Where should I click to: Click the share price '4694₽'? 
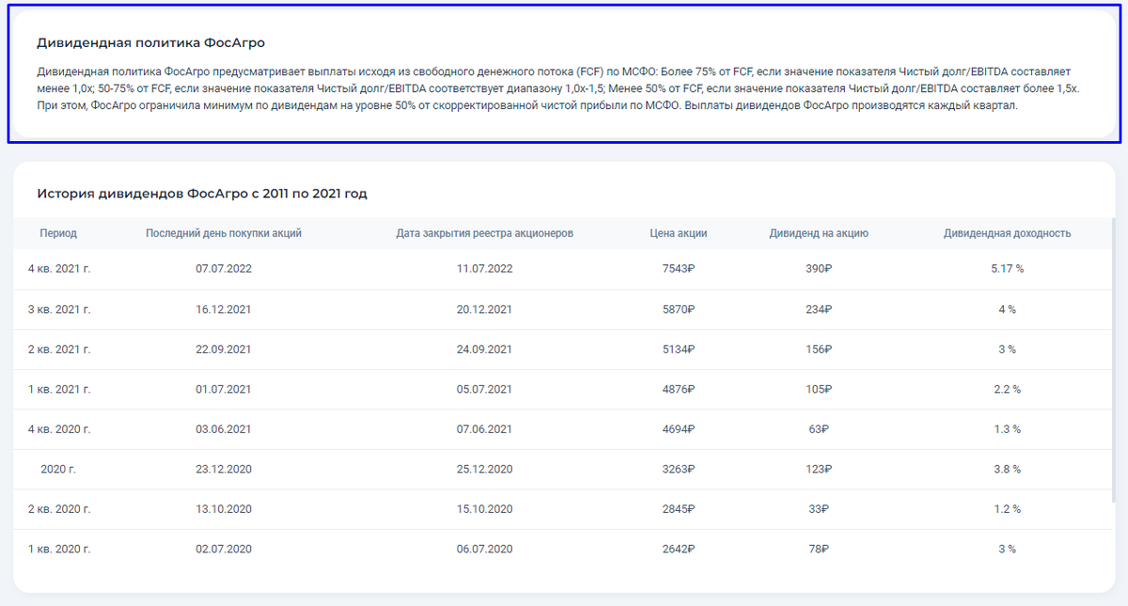678,429
